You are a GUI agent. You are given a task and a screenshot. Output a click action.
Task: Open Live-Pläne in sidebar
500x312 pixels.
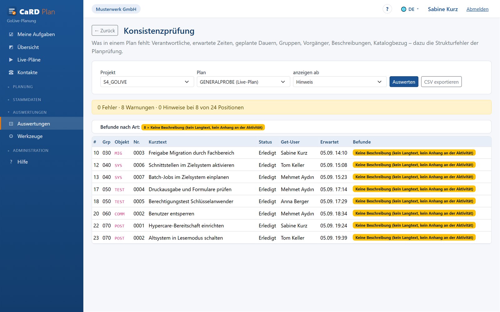coord(42,60)
